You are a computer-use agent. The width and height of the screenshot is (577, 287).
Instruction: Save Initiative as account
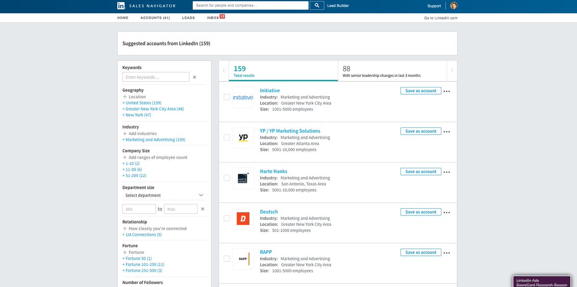[x=421, y=91]
